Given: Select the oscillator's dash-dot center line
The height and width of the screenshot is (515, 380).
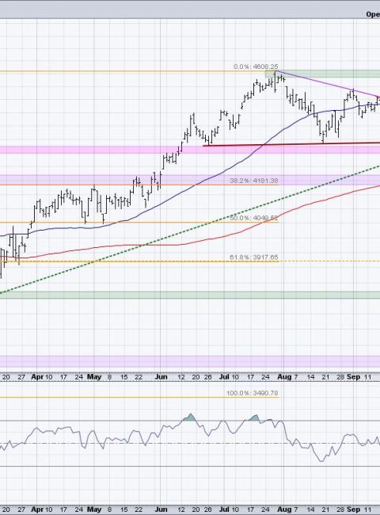Looking at the screenshot, I should point(190,444).
